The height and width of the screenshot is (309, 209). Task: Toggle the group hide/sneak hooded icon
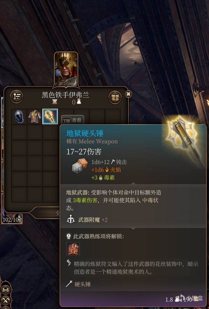(5, 300)
